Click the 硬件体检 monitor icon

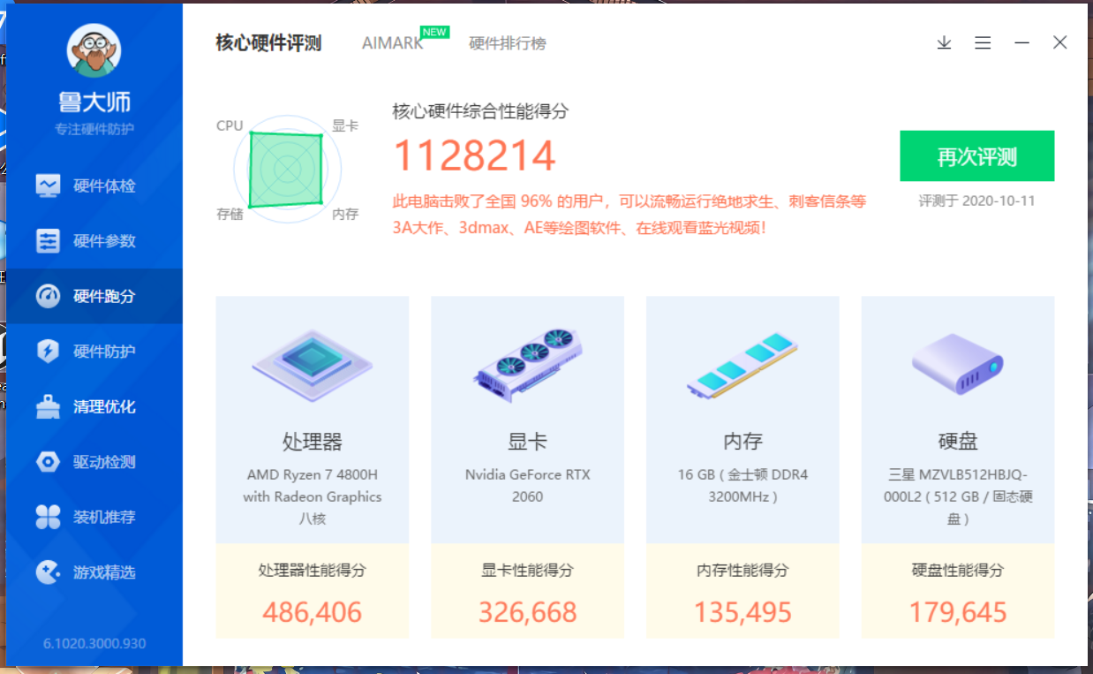tap(48, 186)
